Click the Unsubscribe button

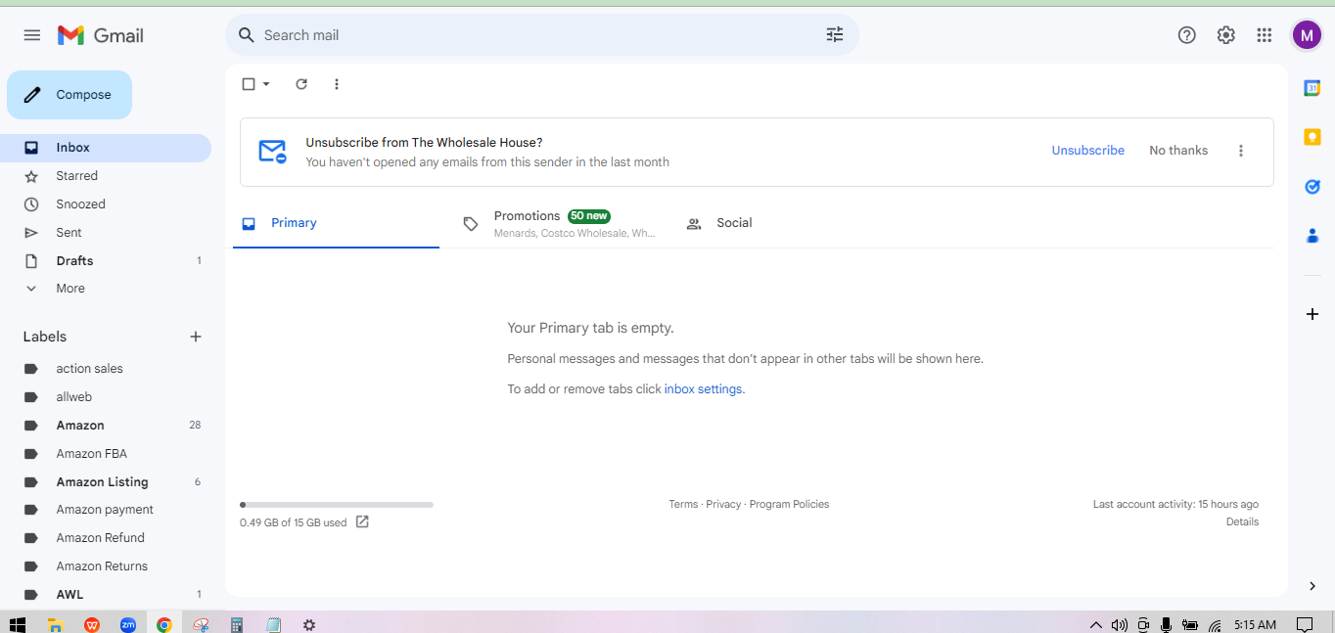coord(1088,151)
